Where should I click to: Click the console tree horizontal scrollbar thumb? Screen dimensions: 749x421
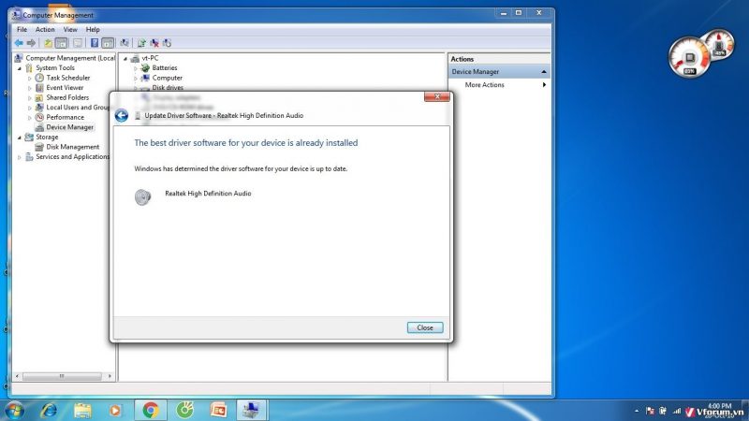62,377
